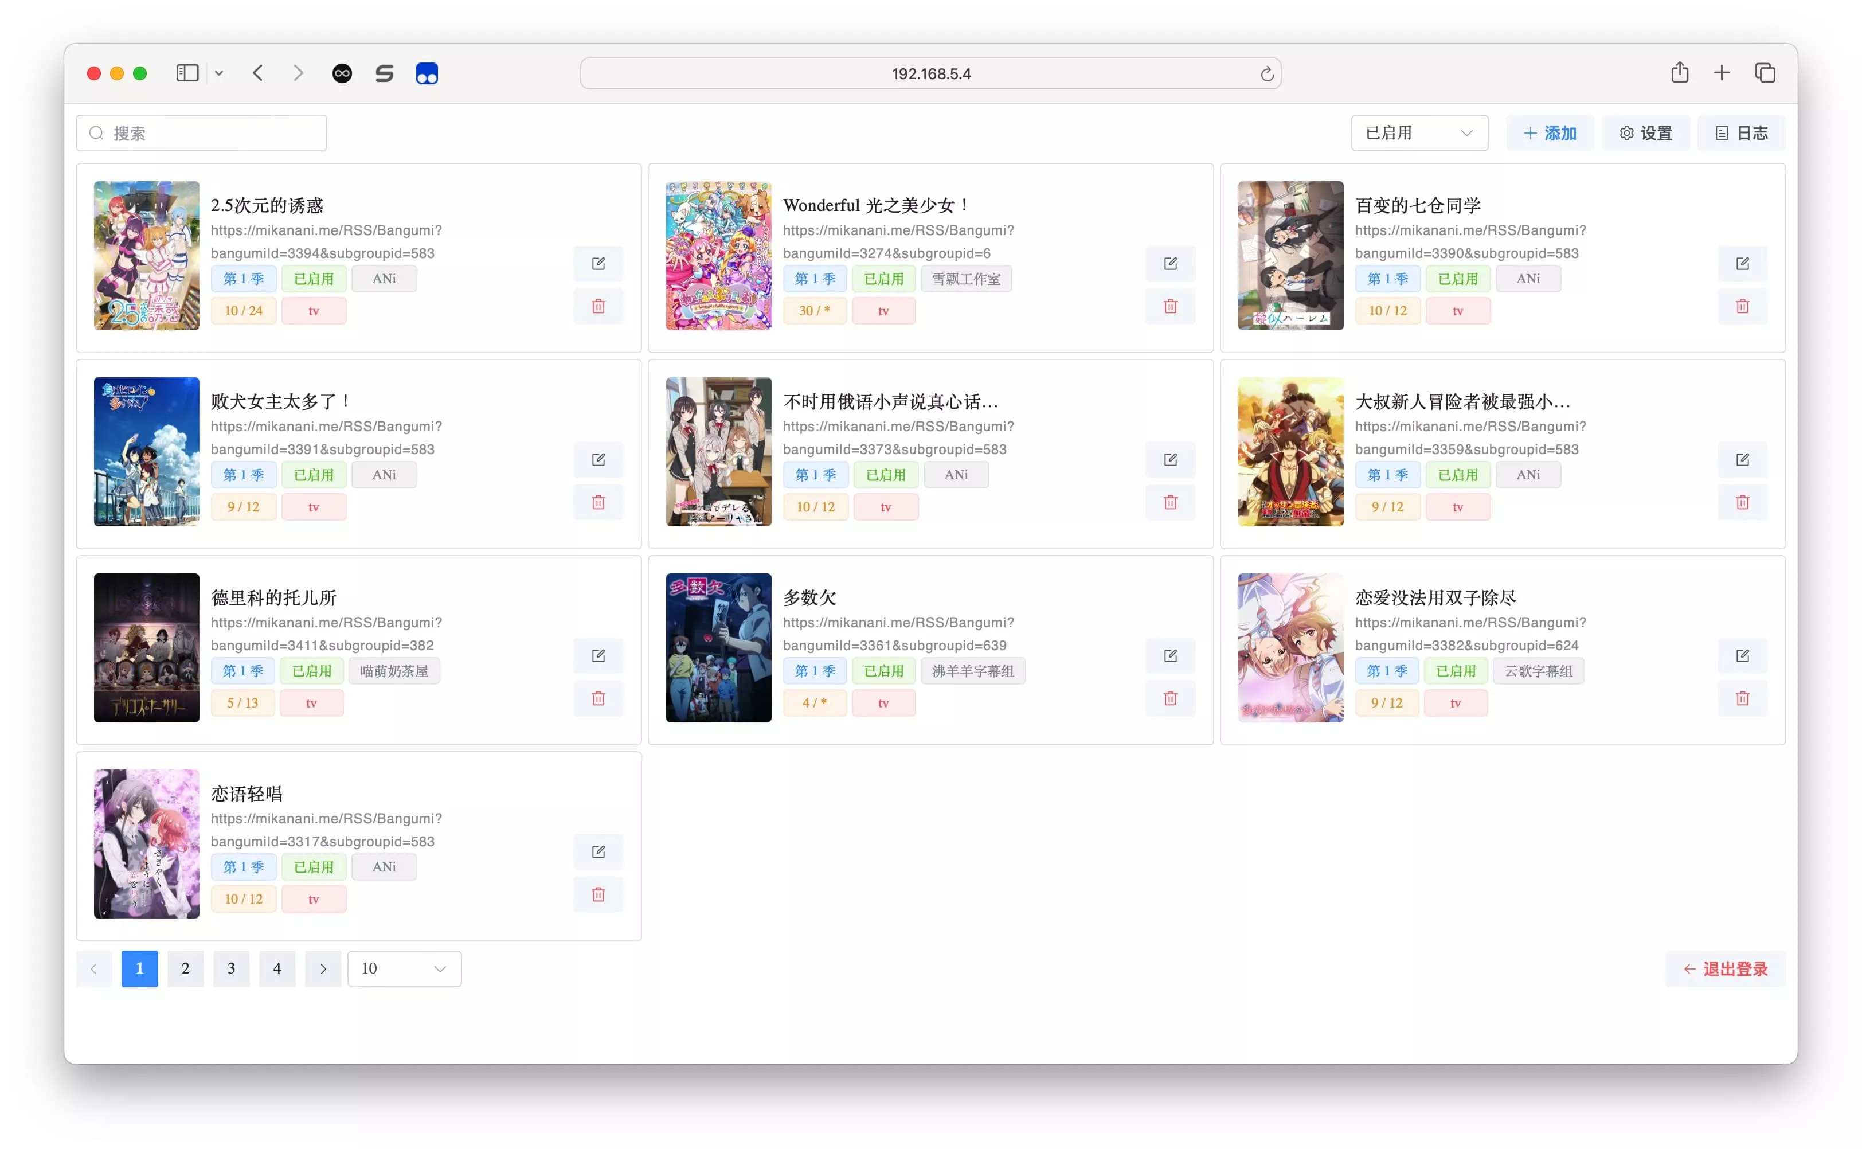Expand the page size selector showing 10
The height and width of the screenshot is (1149, 1862).
coord(404,968)
